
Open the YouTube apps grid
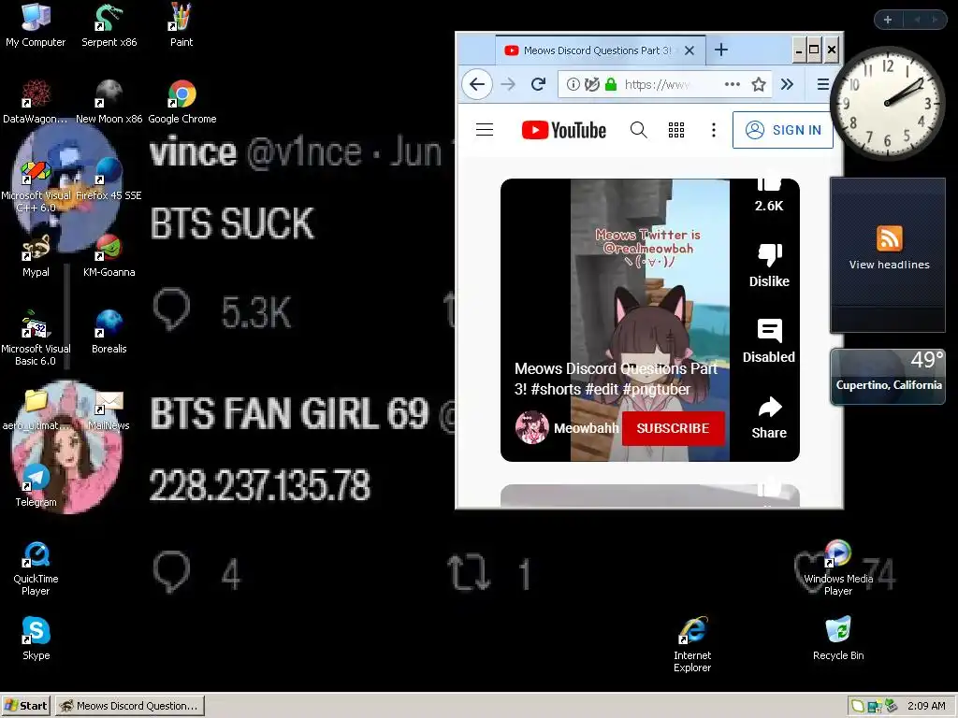(x=675, y=129)
